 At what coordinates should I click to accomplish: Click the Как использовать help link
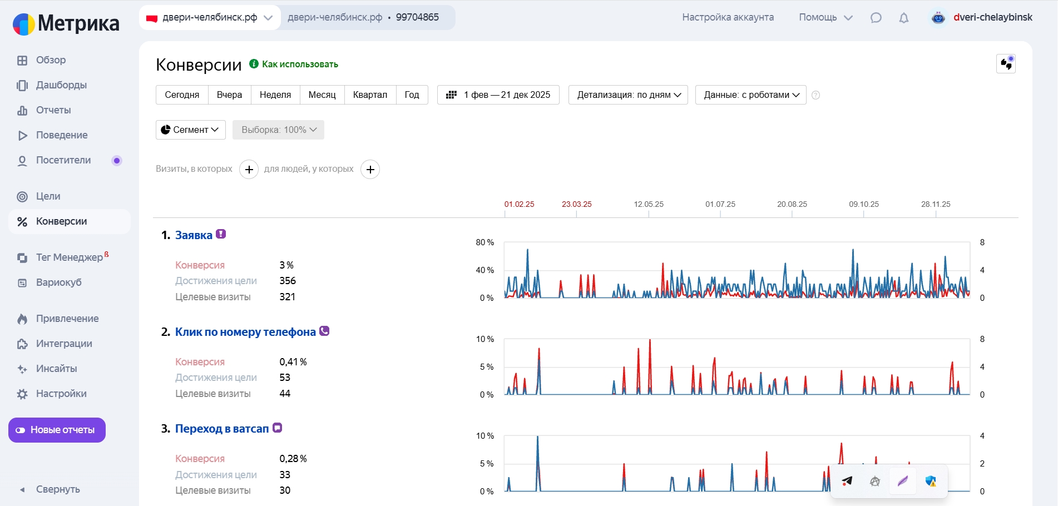[x=300, y=65]
